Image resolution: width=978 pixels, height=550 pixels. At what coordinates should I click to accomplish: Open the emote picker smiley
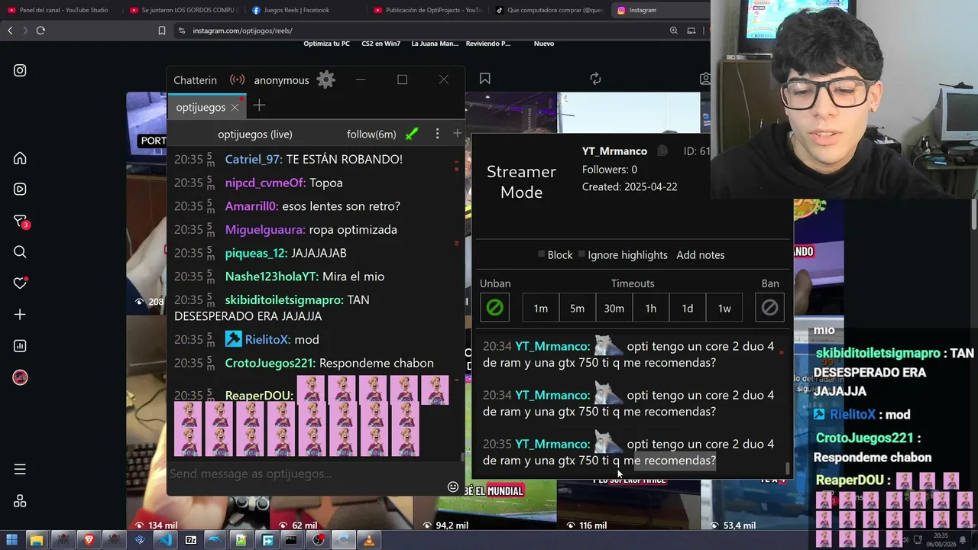453,487
